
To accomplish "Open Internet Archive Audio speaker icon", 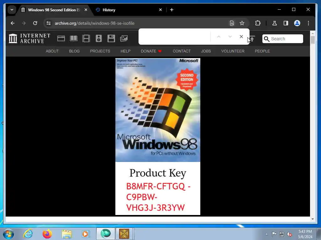I will pos(99,38).
